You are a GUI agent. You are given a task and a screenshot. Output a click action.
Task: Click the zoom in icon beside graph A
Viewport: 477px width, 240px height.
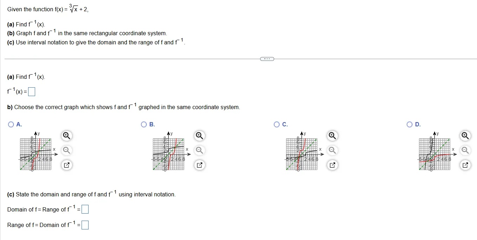click(x=66, y=135)
